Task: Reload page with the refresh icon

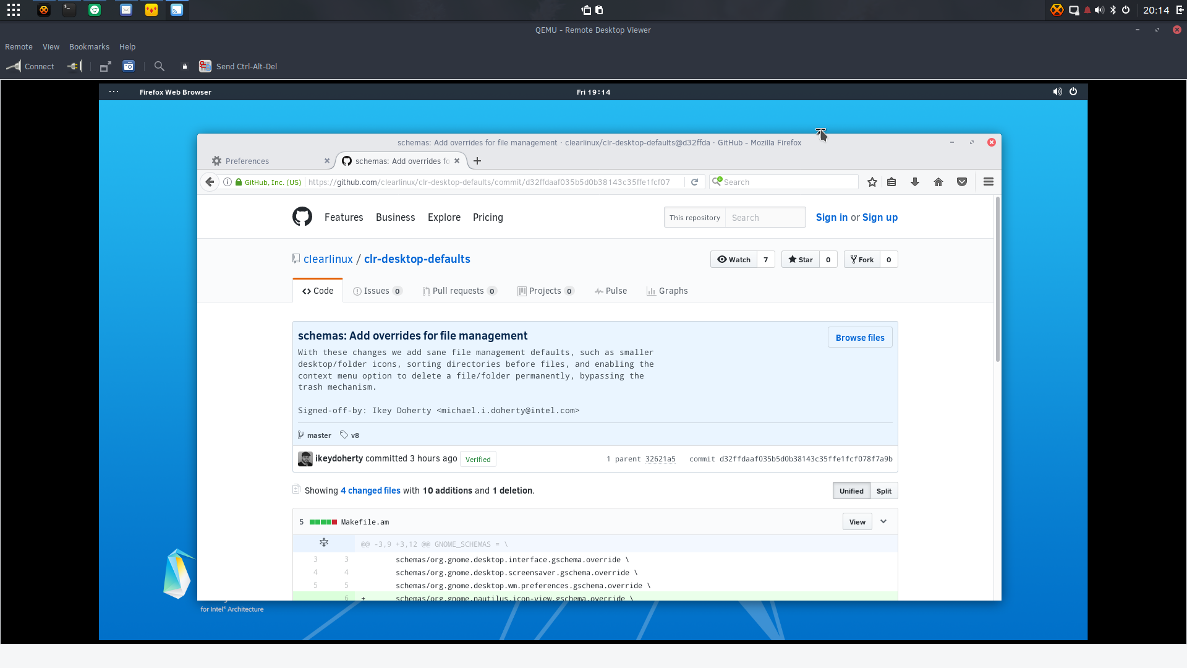Action: (x=694, y=182)
